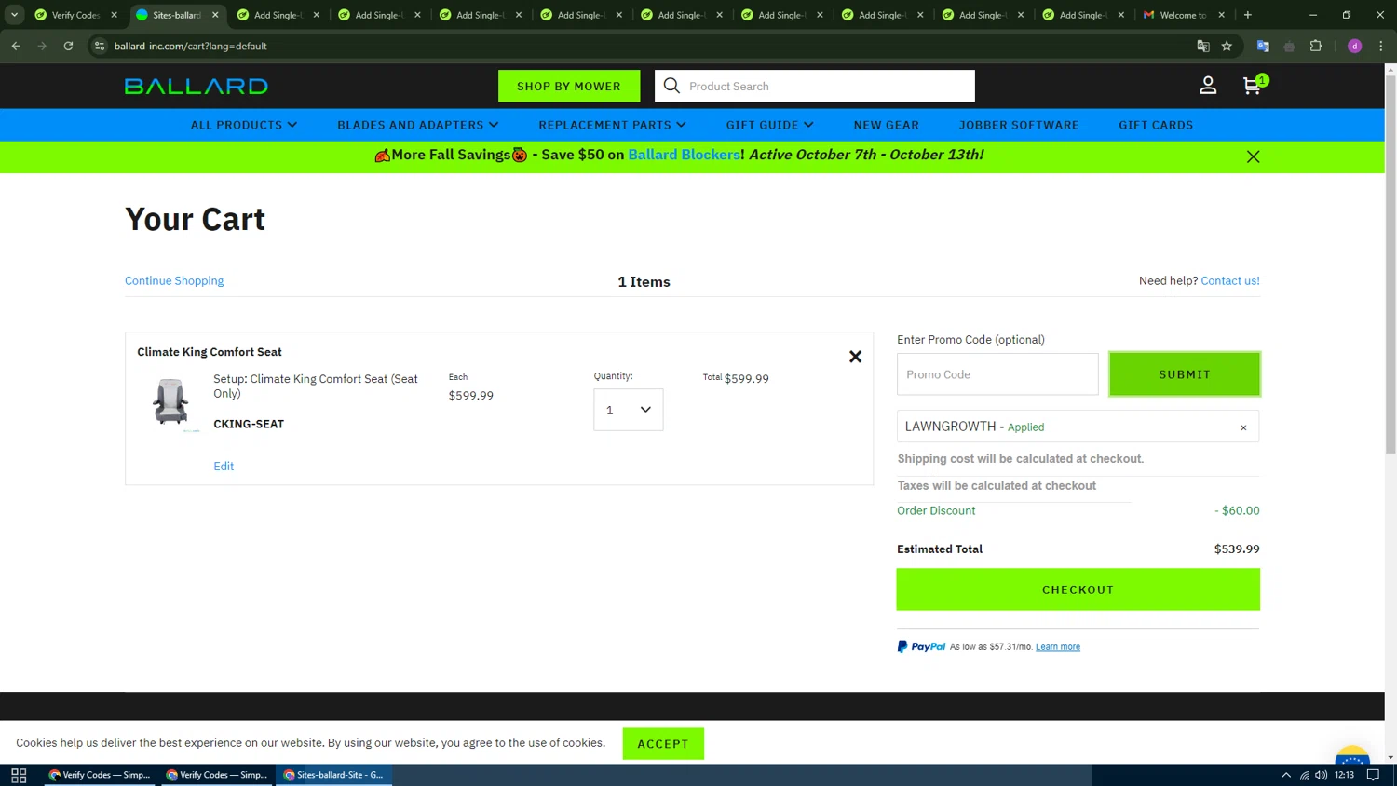
Task: Switch to the Welcome Gmail tab
Action: 1183,15
